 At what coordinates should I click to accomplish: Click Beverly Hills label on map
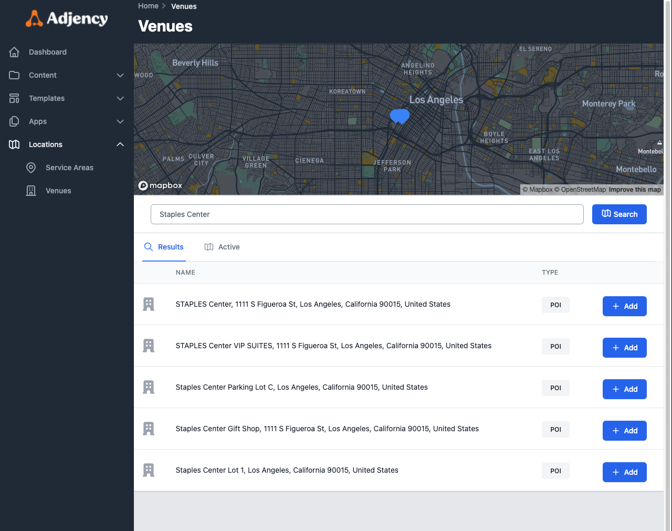click(195, 63)
